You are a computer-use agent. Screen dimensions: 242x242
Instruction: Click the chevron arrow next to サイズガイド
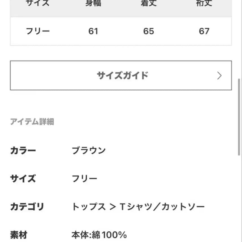pyautogui.click(x=219, y=75)
